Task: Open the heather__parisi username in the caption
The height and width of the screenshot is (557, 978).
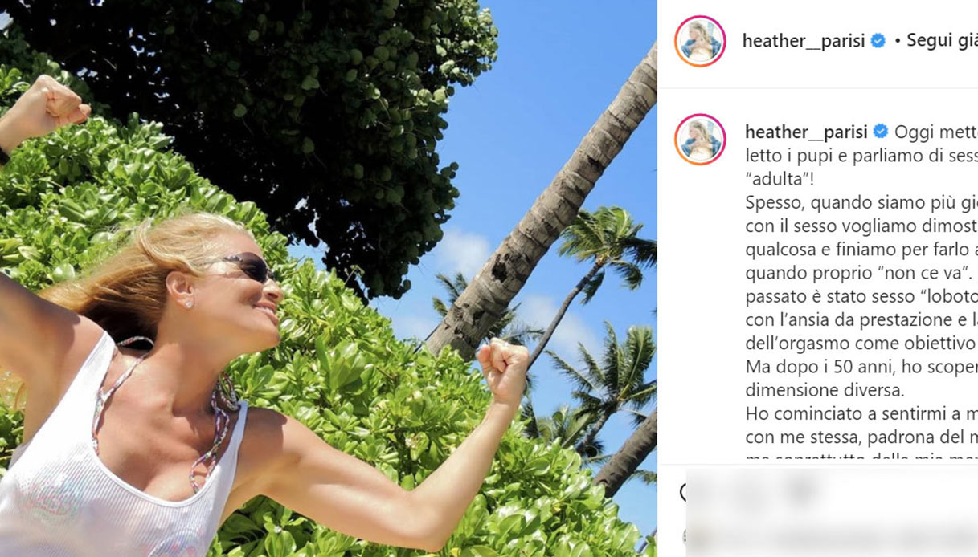Action: coord(806,132)
